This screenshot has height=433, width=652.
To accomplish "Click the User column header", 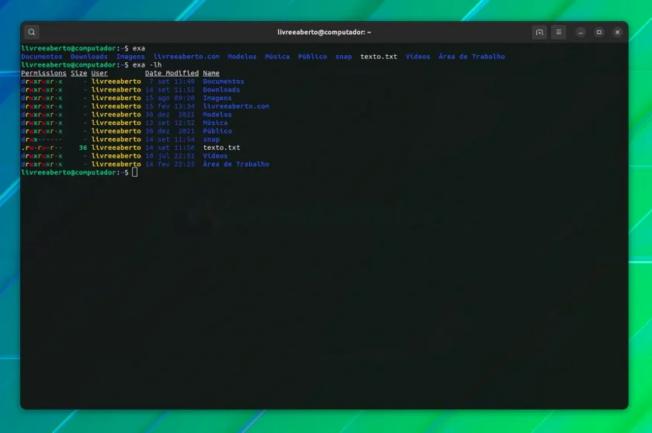I will click(99, 73).
